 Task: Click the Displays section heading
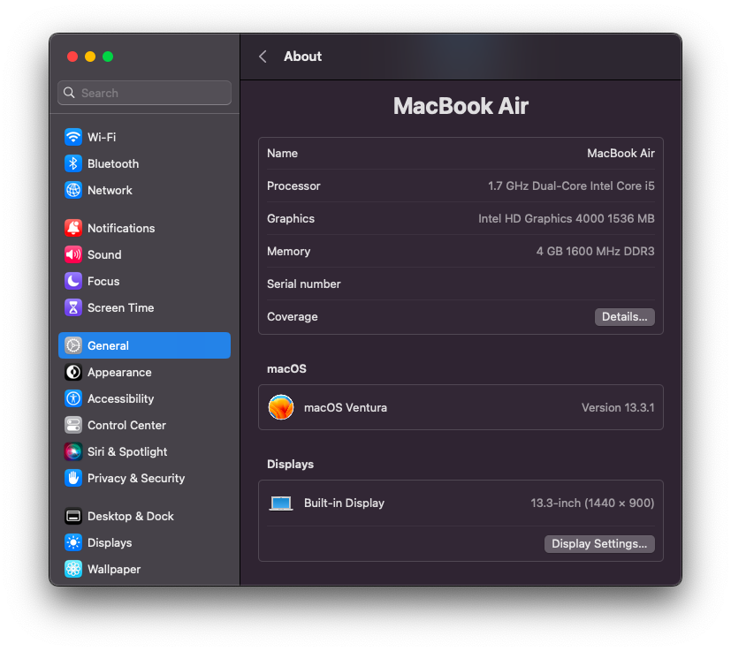[291, 464]
